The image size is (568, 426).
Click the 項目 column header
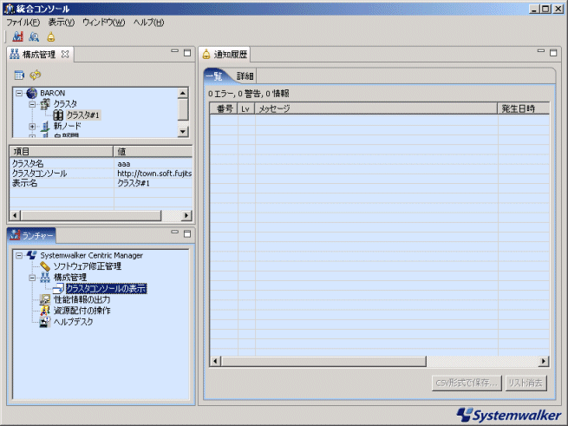[62, 152]
